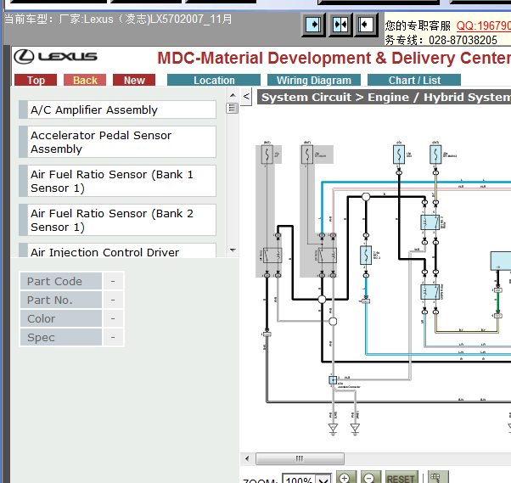Click the grid pointer tool icon
The width and height of the screenshot is (511, 483).
tap(438, 477)
